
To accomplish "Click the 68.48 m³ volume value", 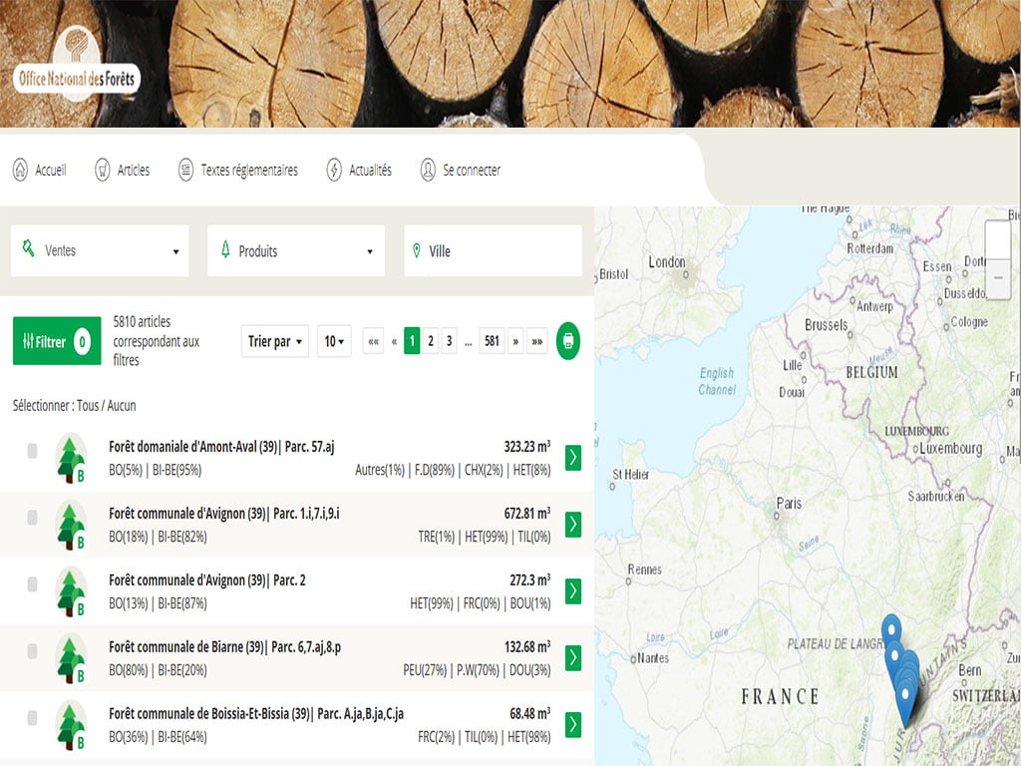I will tap(530, 714).
